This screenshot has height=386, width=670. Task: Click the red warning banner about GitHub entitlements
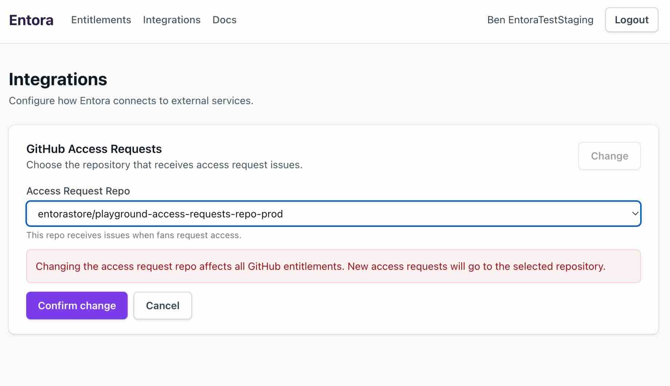(x=334, y=266)
